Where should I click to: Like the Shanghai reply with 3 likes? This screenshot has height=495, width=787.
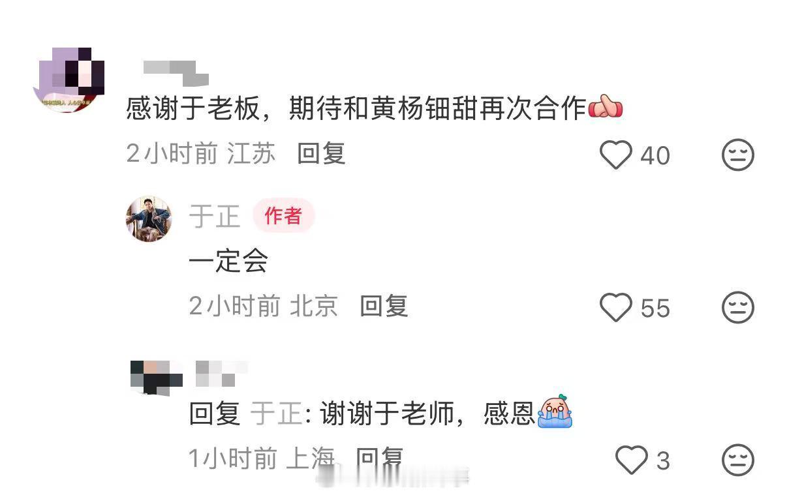[x=632, y=460]
